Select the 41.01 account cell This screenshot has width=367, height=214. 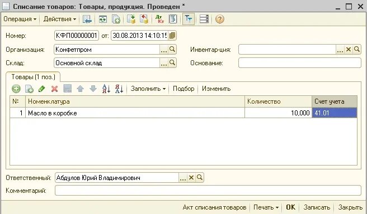335,113
